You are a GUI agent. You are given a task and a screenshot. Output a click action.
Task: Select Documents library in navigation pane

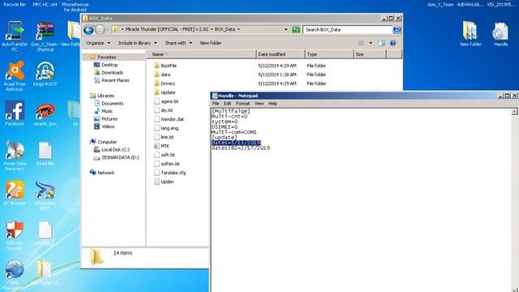tap(109, 104)
